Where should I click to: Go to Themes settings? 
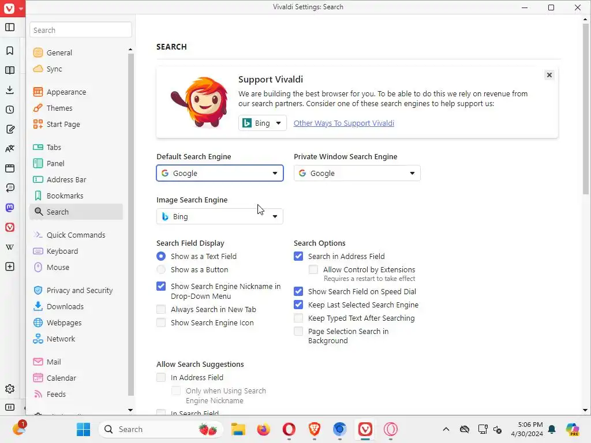click(59, 108)
